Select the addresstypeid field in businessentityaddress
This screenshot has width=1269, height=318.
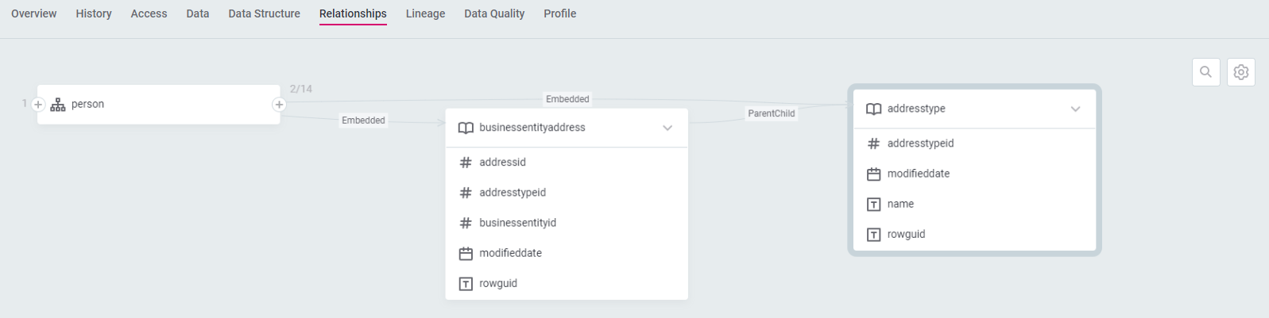(x=512, y=193)
